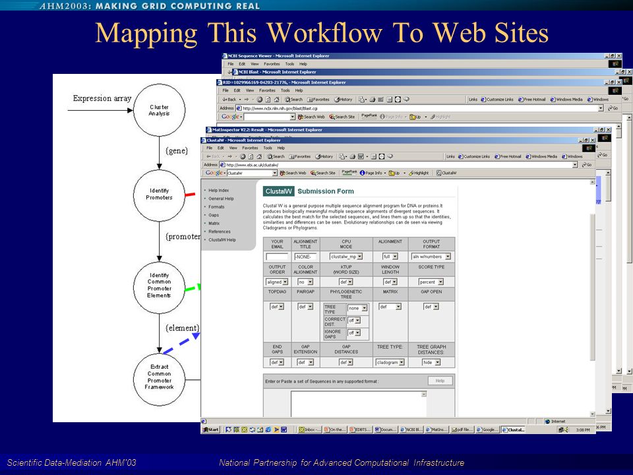Click Search Site on ClustalW Google toolbar
Image resolution: width=633 pixels, height=475 pixels.
323,173
